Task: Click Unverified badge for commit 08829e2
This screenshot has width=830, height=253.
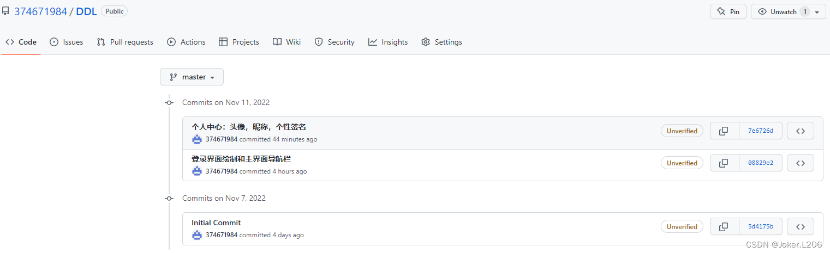Action: [x=682, y=163]
